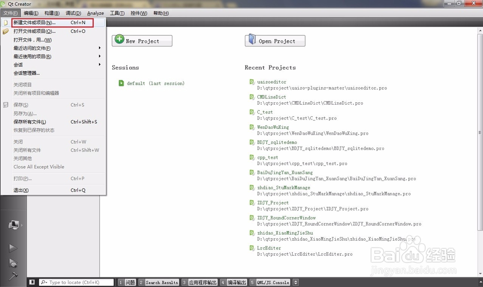This screenshot has height=287, width=483.
Task: Open recent project BDJY_sqlitedemo
Action: tap(277, 142)
